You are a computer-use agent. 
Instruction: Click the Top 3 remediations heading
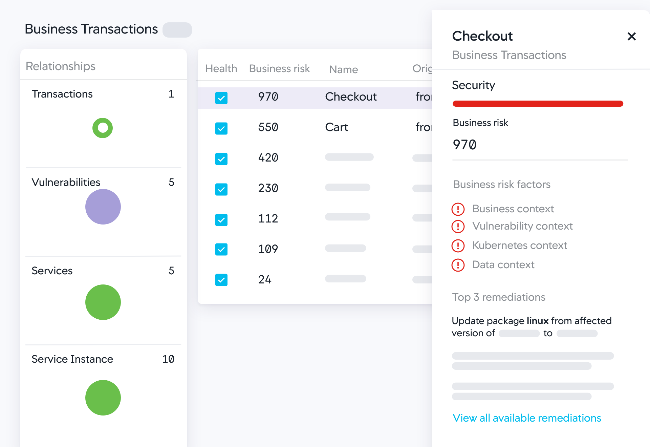pyautogui.click(x=499, y=297)
